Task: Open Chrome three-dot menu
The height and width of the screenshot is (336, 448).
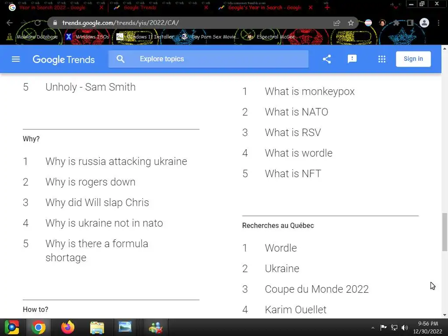Action: pos(438,23)
